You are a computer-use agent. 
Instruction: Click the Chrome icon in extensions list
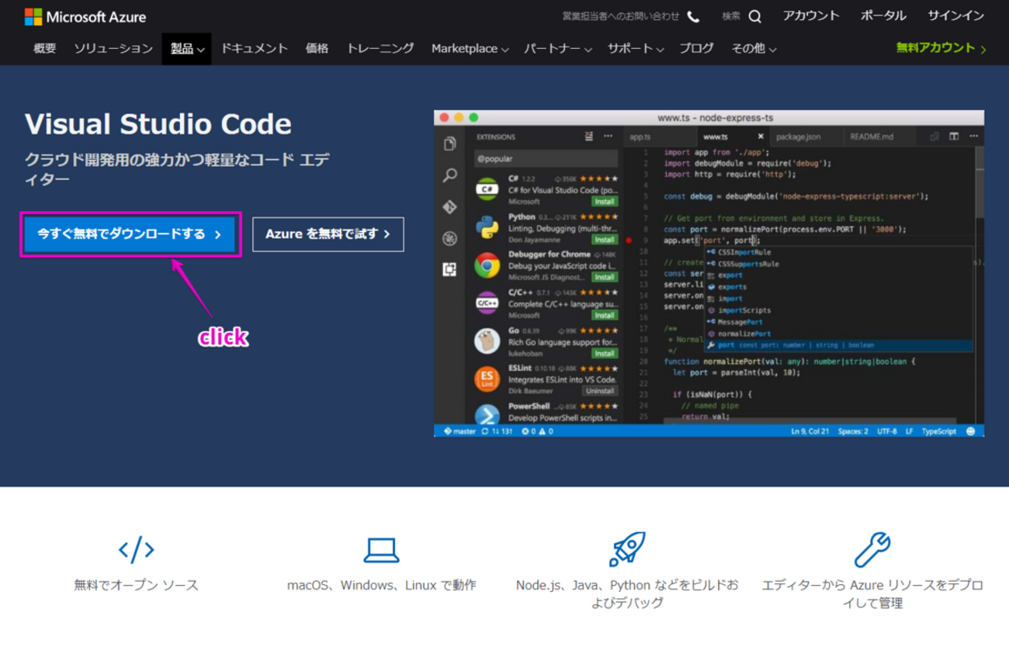click(487, 266)
